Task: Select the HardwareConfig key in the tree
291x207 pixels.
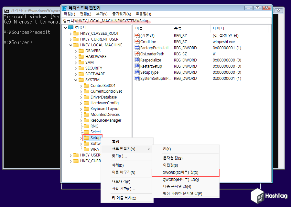Action: tap(104, 103)
